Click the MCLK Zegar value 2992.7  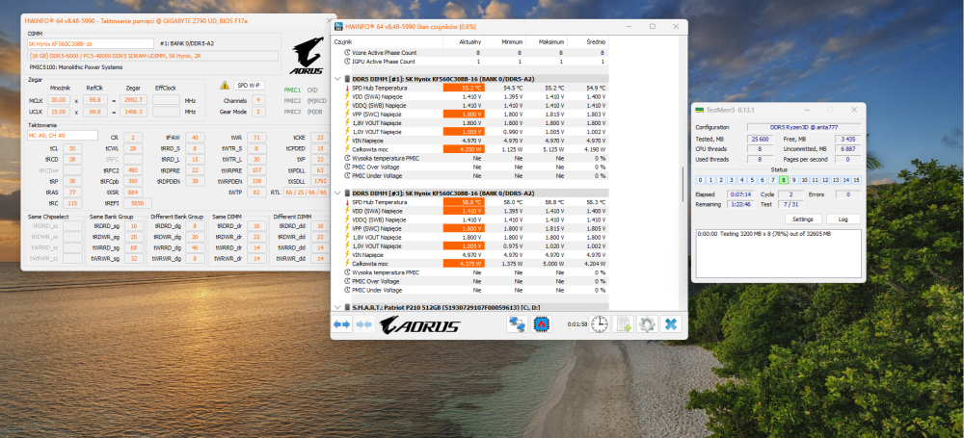point(132,100)
